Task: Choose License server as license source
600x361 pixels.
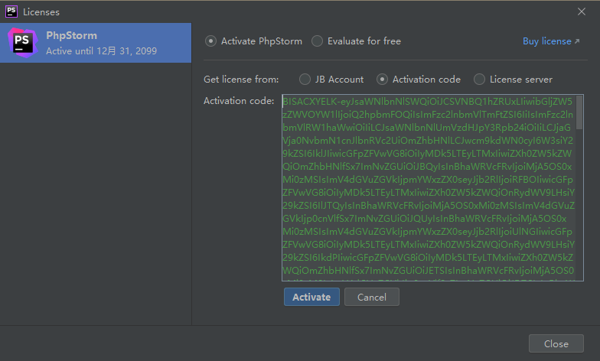Action: [x=479, y=80]
